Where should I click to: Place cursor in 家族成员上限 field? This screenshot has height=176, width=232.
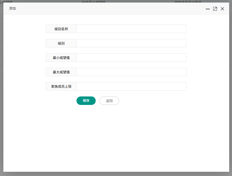131,86
